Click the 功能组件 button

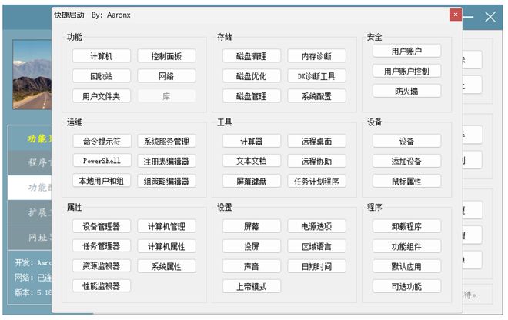click(x=406, y=246)
